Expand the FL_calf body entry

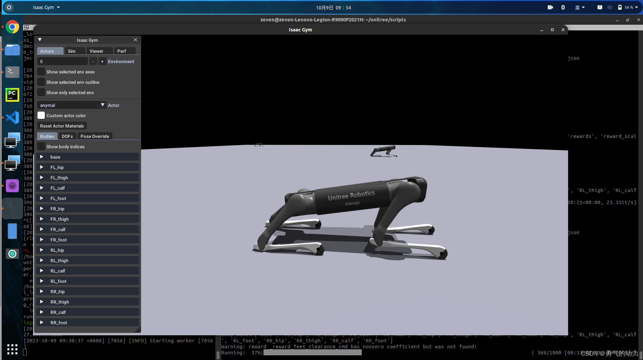pos(42,188)
